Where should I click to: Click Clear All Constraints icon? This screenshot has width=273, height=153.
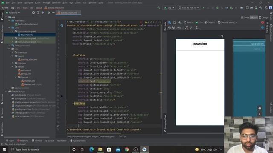(x=186, y=28)
